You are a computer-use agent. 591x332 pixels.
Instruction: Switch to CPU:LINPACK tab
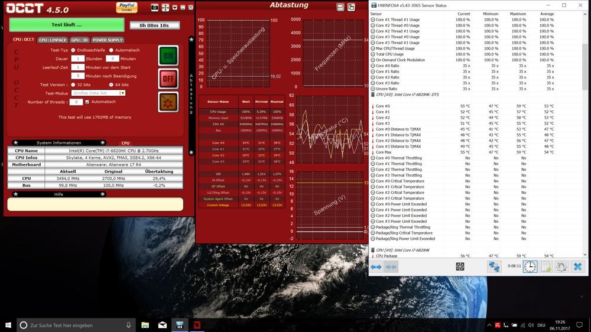[x=52, y=40]
